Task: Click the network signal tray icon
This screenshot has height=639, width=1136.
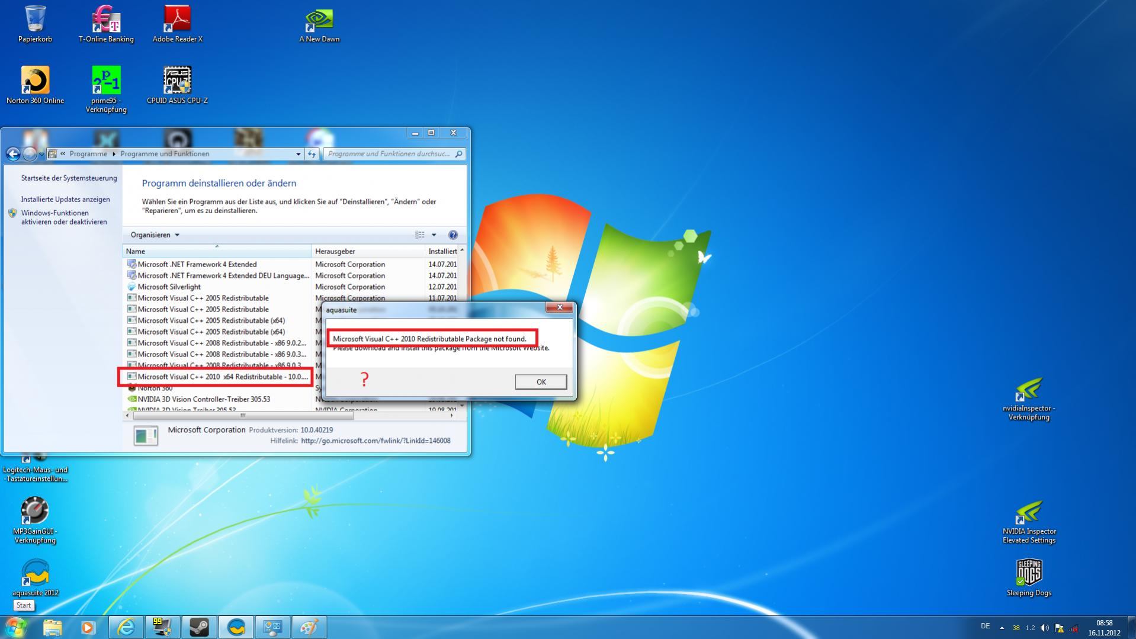Action: (1073, 628)
